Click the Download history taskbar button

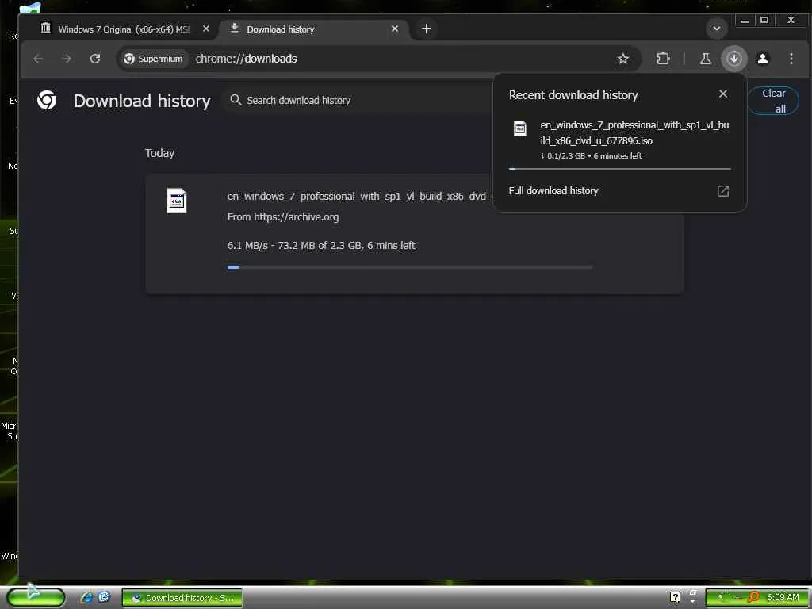pos(182,598)
